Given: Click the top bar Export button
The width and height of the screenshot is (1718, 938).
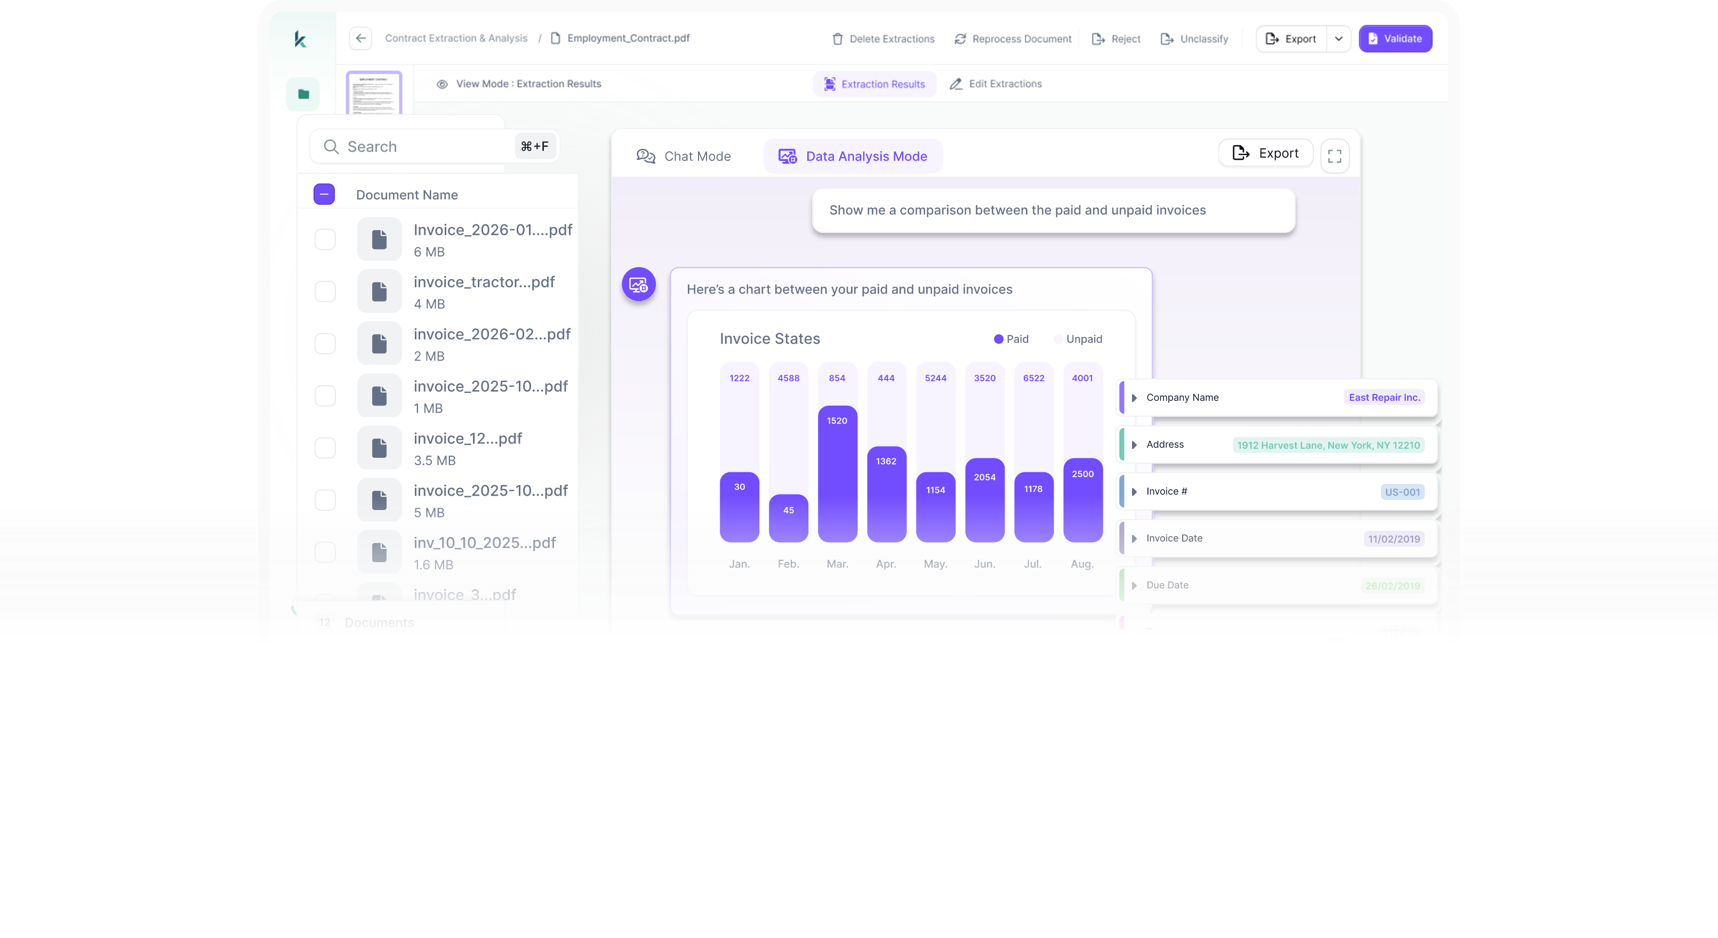Looking at the screenshot, I should pyautogui.click(x=1291, y=39).
